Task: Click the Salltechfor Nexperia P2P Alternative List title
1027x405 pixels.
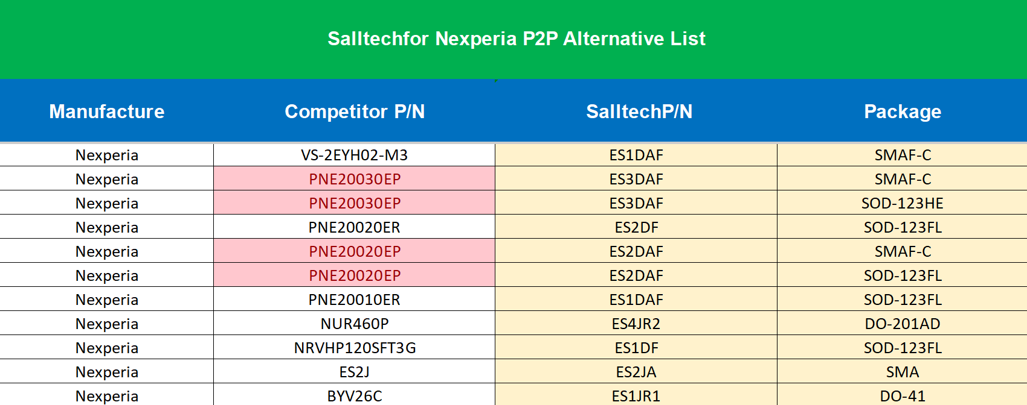Action: (517, 39)
